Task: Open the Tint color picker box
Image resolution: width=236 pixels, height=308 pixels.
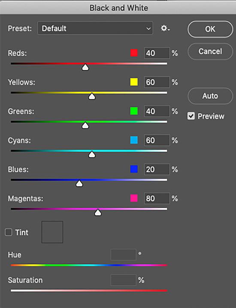Action: 52,232
